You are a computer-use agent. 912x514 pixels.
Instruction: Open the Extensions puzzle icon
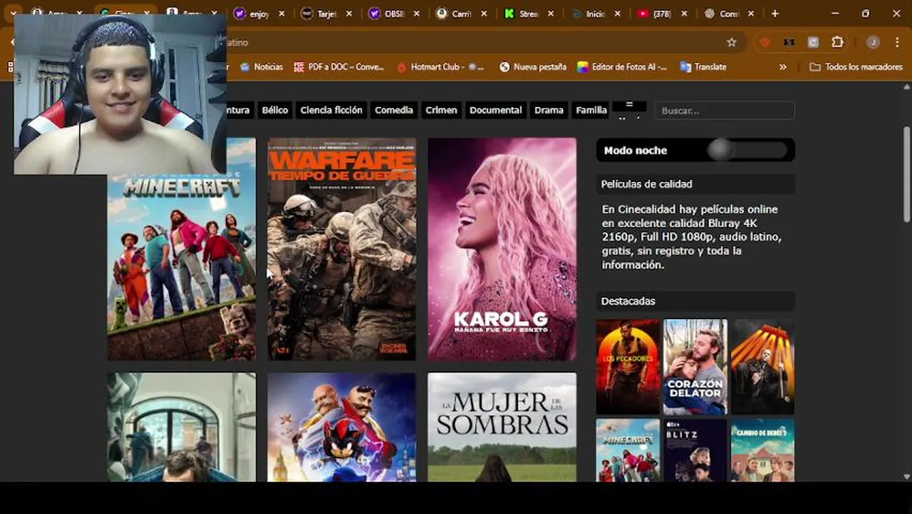[x=837, y=42]
